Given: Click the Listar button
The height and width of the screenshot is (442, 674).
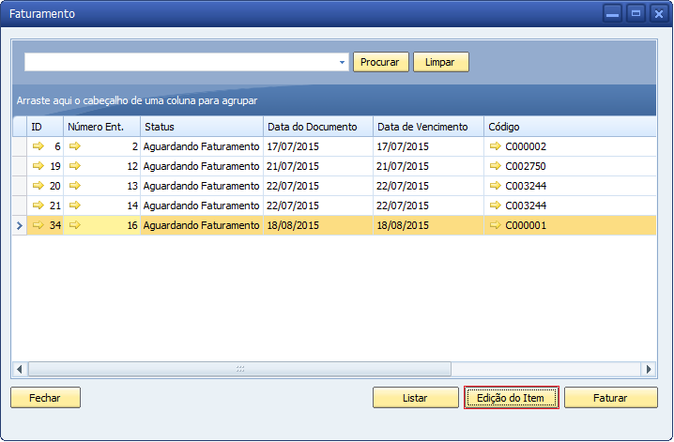Looking at the screenshot, I should pos(415,398).
